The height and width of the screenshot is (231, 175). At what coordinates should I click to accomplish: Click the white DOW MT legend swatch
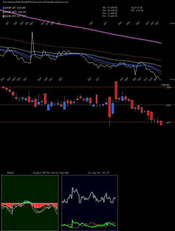[x=3, y=12]
